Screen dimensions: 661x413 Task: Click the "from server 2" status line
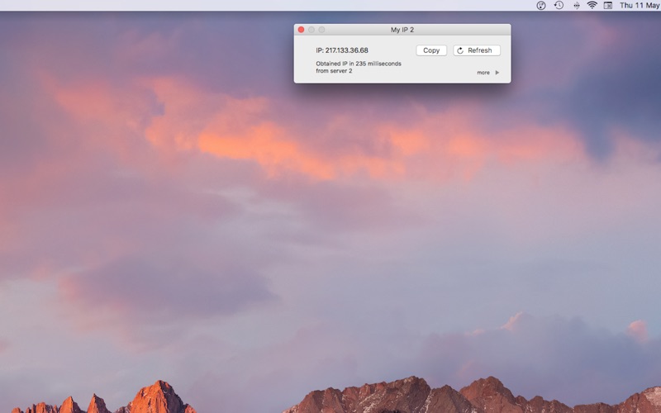click(334, 71)
